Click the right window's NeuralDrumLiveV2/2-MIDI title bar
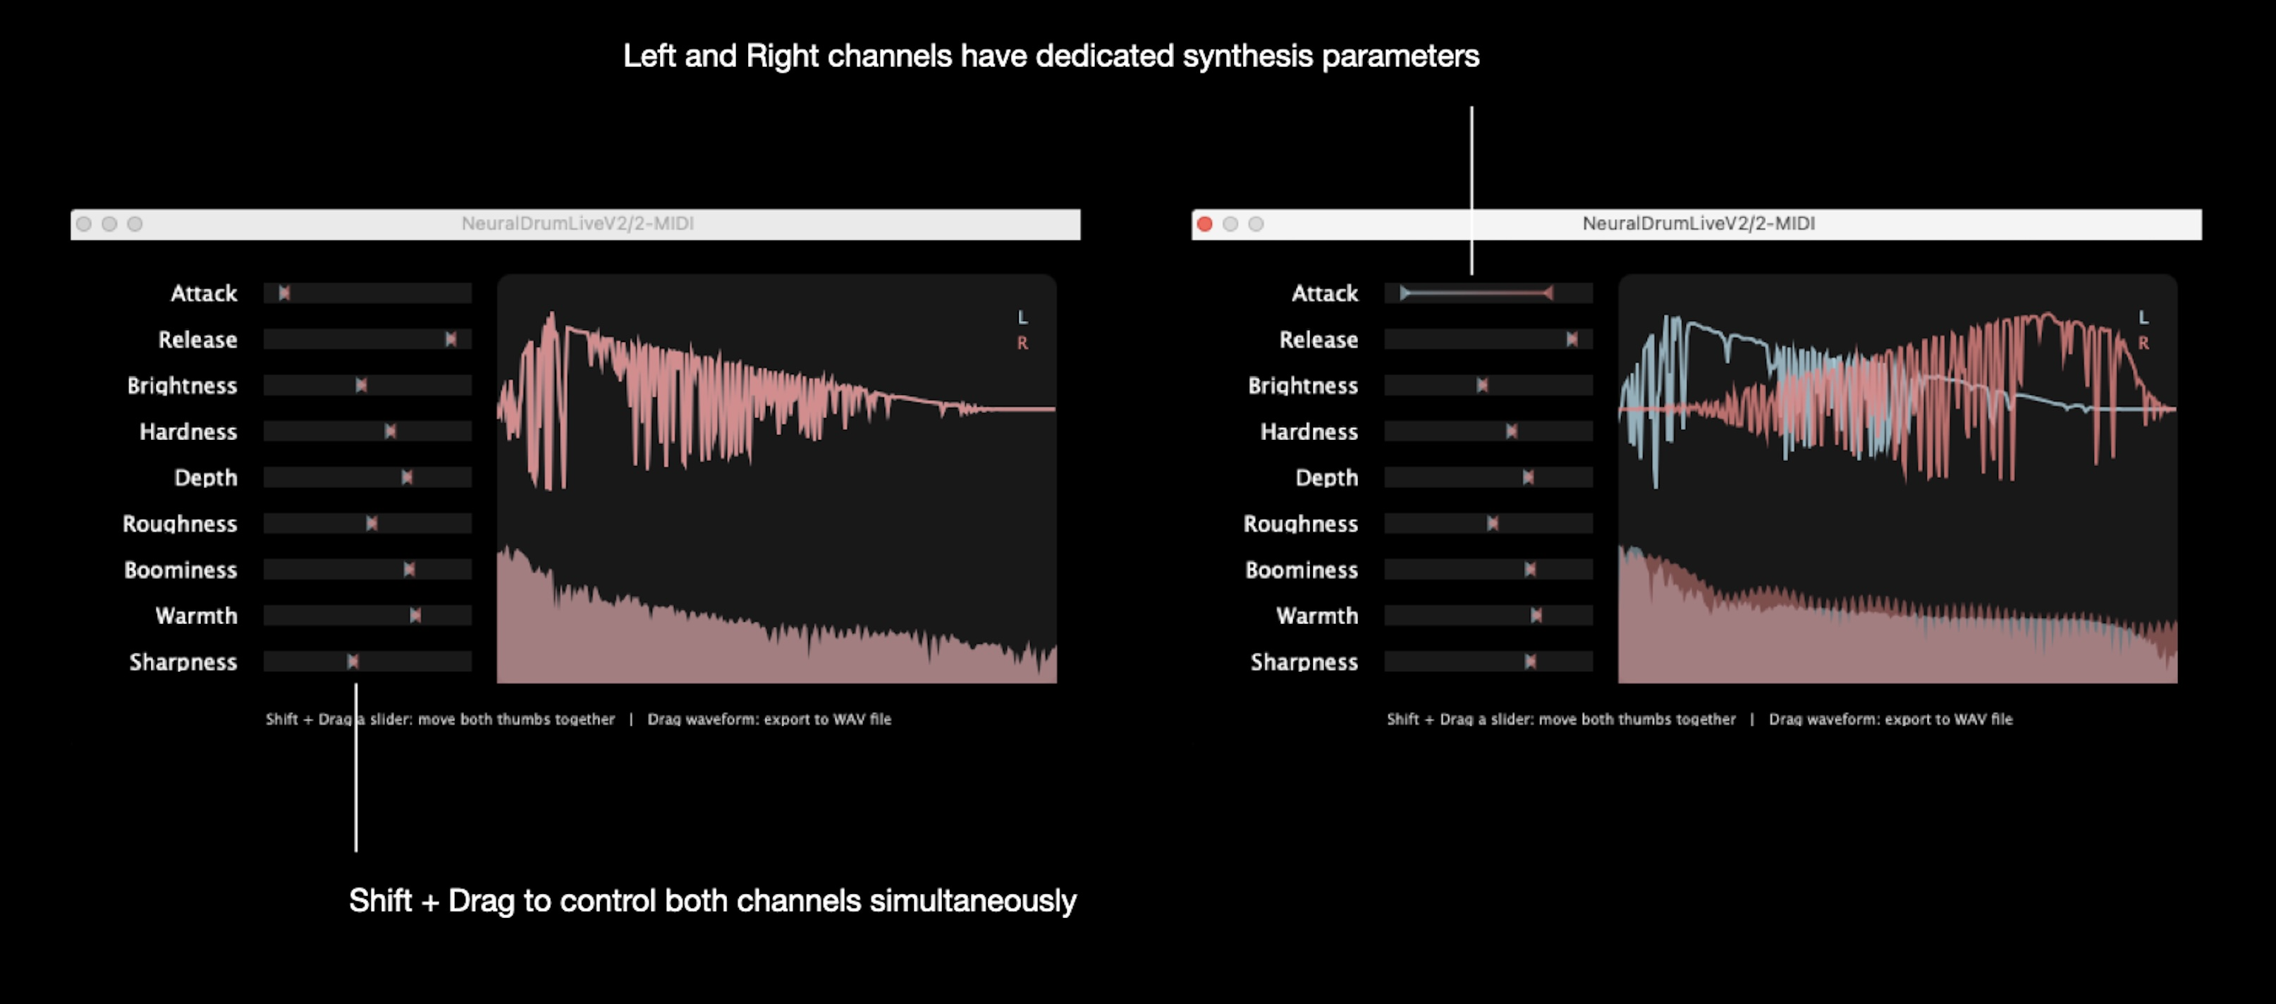This screenshot has width=2276, height=1004. (1697, 224)
